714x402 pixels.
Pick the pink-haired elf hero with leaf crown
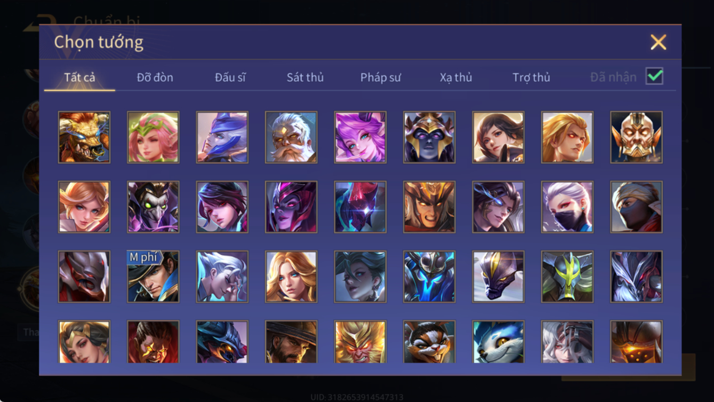point(153,137)
